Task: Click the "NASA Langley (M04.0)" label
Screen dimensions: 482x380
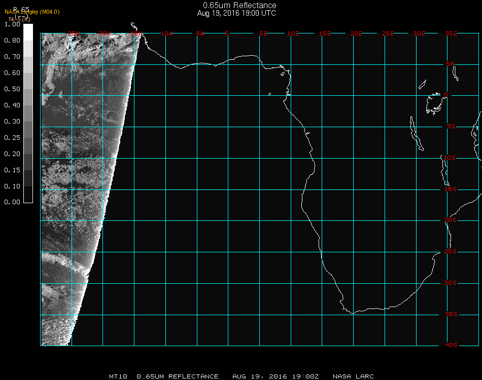Action: tap(32, 12)
